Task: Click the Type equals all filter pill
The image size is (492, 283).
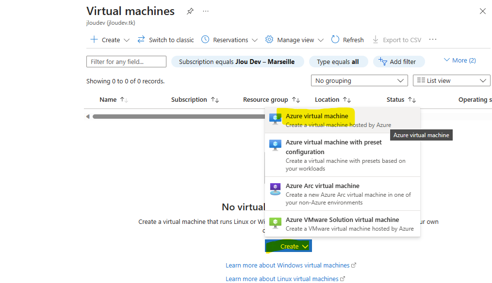Action: [x=338, y=62]
